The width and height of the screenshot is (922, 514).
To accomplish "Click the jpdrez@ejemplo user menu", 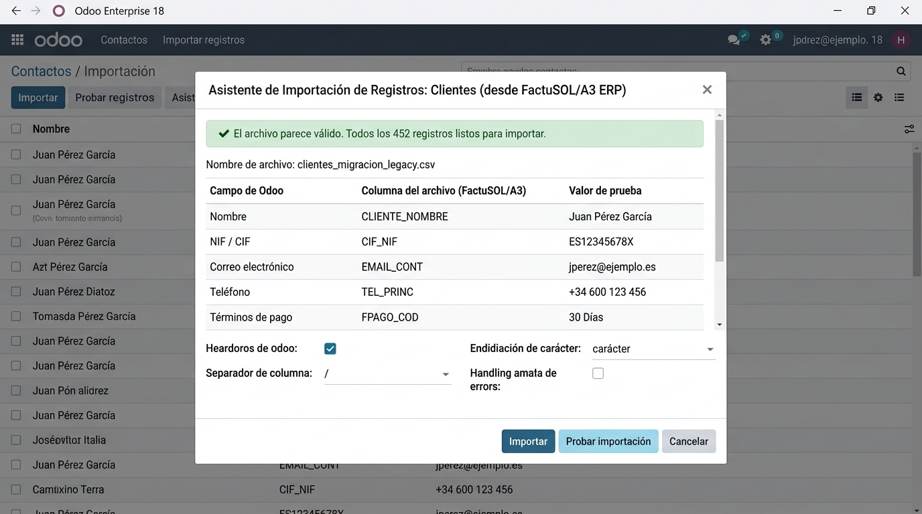I will point(838,40).
